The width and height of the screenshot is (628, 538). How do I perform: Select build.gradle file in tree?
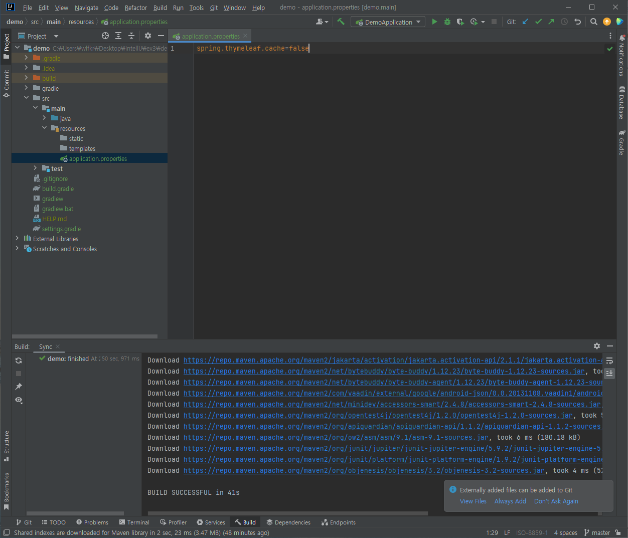click(58, 189)
